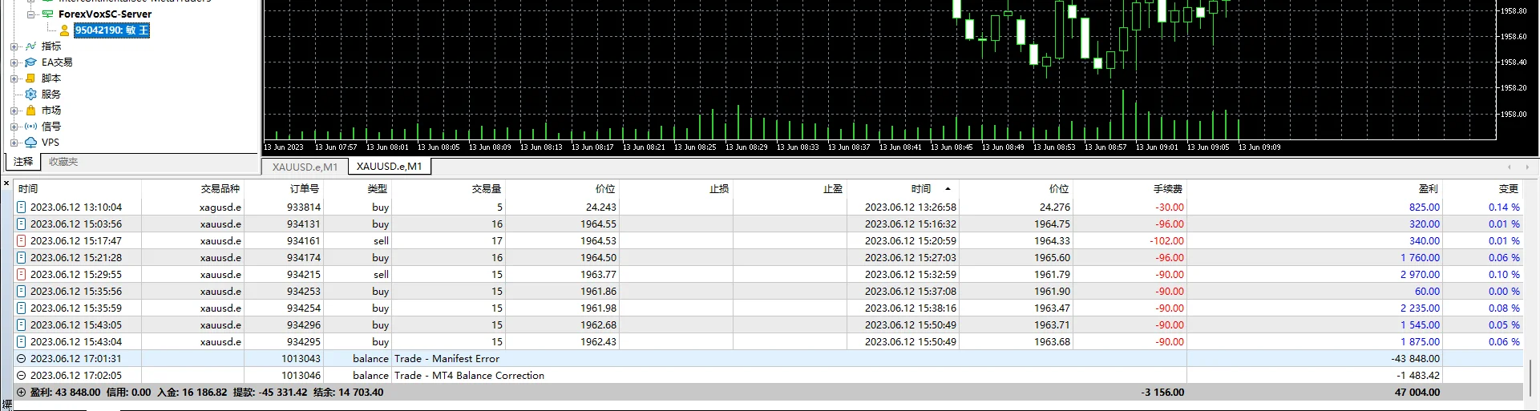Viewport: 1540px width, 411px height.
Task: Click the 脚本 scripts scroll icon
Action: tap(31, 79)
